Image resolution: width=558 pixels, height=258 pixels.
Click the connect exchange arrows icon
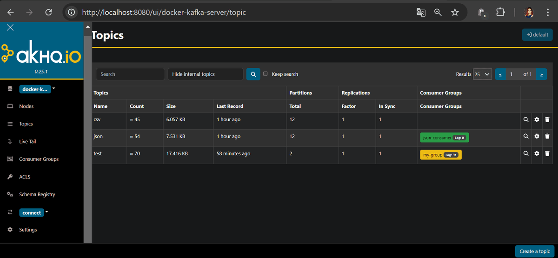tap(10, 212)
